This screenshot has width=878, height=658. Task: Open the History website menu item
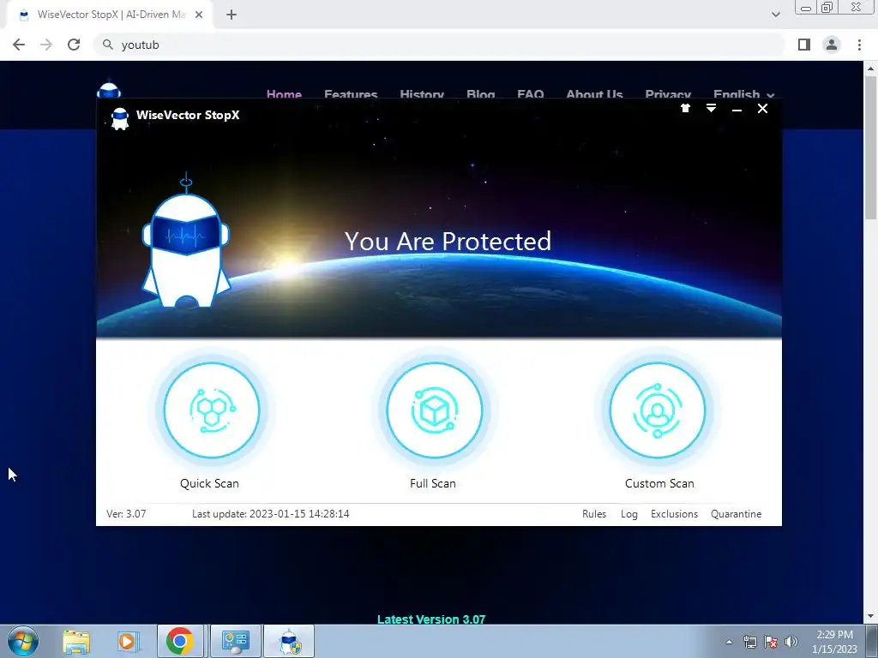point(422,94)
